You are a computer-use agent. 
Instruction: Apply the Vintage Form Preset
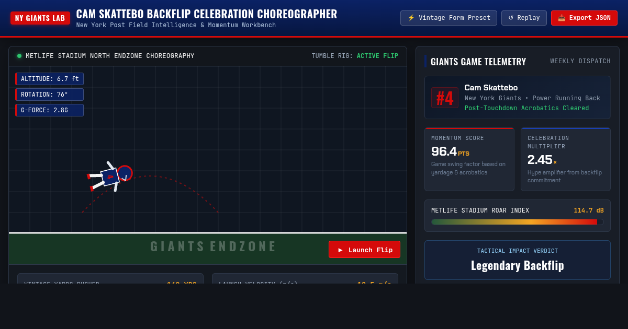[448, 18]
